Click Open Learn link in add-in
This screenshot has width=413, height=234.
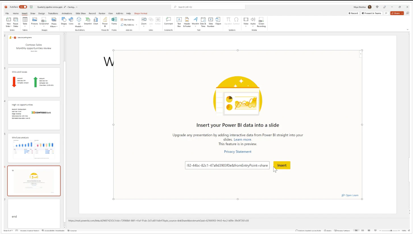coord(350,195)
